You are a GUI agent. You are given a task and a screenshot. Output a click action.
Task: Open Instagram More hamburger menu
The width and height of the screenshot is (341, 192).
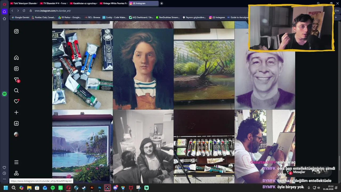[16, 162]
